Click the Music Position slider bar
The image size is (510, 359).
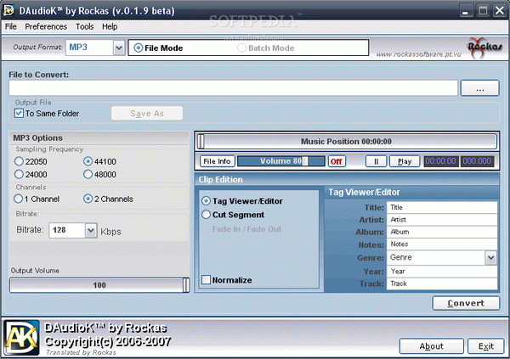347,142
